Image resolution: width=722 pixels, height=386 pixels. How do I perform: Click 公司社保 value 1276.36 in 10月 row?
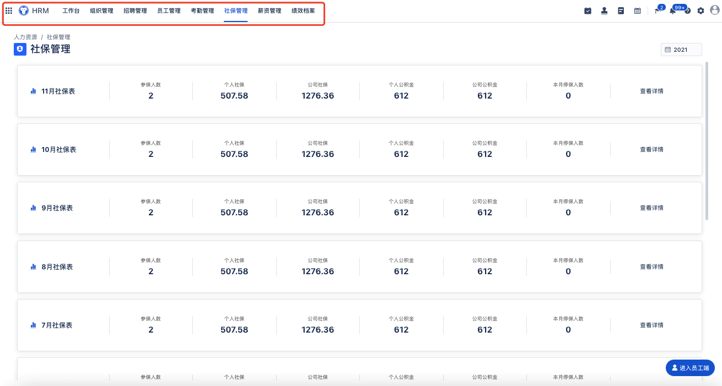click(317, 154)
